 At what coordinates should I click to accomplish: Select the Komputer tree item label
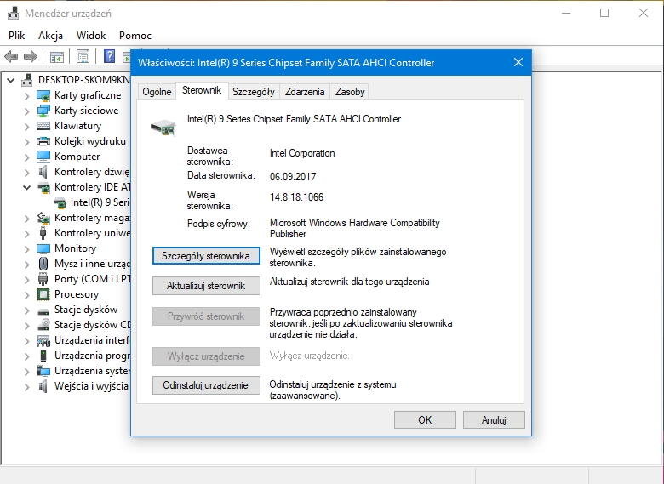coord(77,157)
